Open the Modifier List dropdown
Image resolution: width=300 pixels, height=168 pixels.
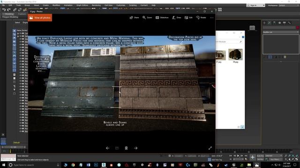pos(281,32)
